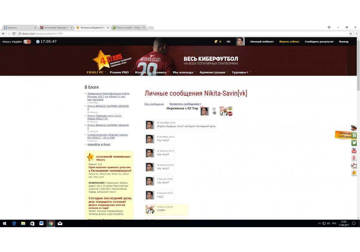Click the browser address bar
This screenshot has height=252, width=360.
(180, 33)
